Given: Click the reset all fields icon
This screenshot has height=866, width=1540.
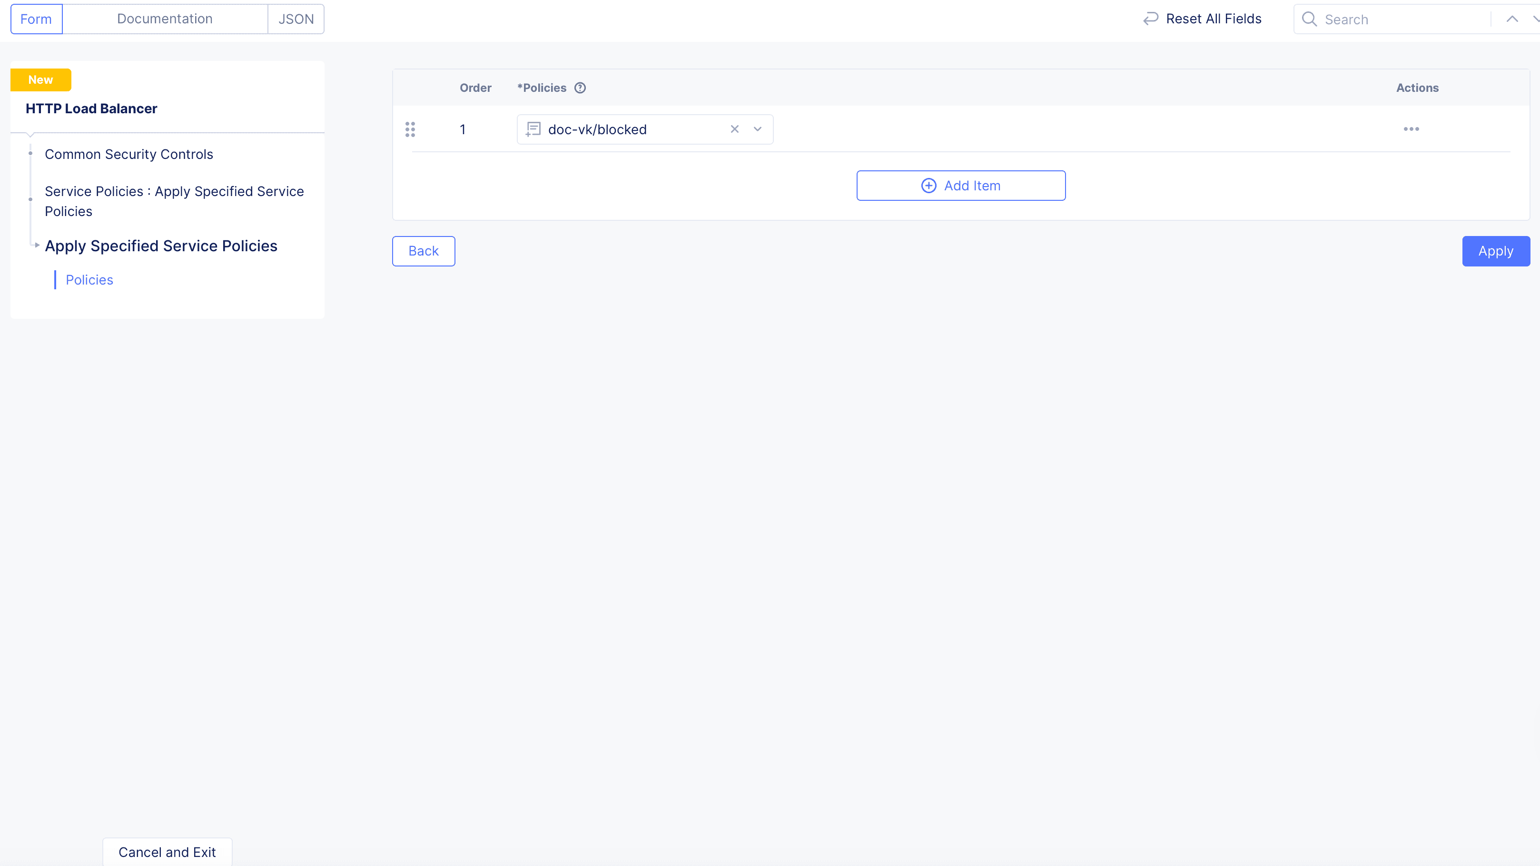Looking at the screenshot, I should (1152, 19).
